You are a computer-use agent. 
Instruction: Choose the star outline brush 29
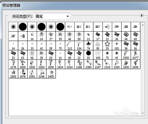coord(107,45)
